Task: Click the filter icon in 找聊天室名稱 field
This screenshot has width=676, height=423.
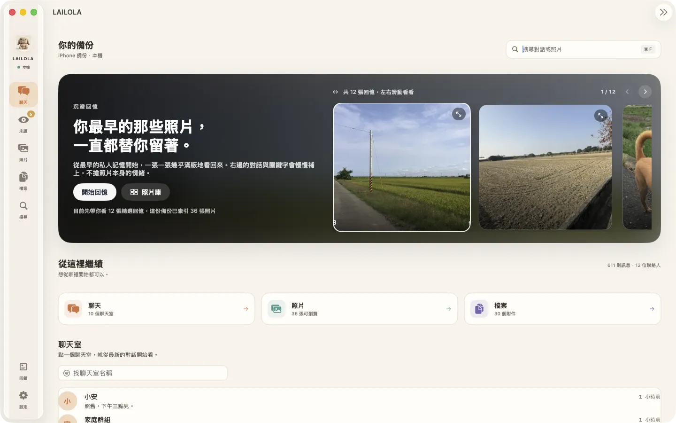Action: pos(67,373)
